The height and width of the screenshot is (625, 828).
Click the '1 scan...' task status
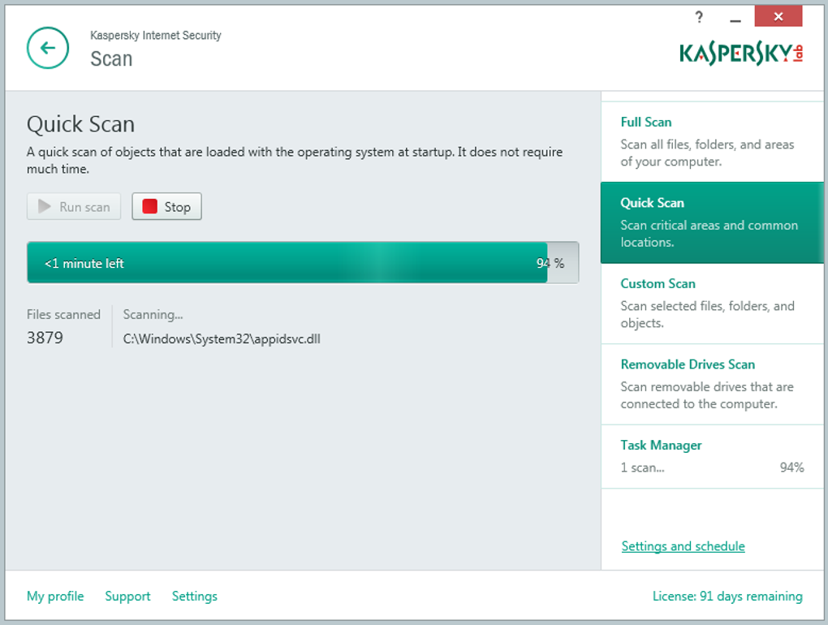pyautogui.click(x=642, y=468)
